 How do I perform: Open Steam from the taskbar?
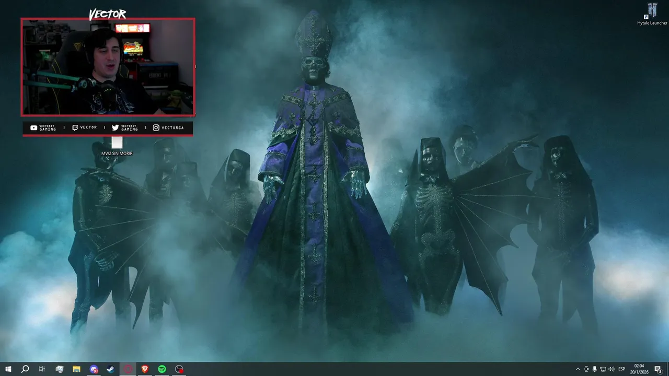coord(111,369)
